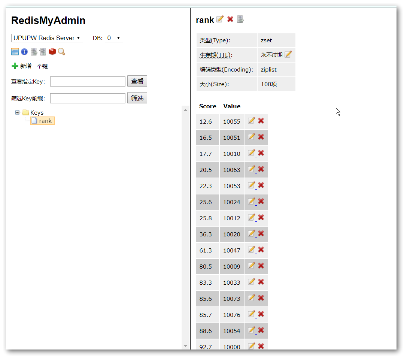Screen dimensions: 404x357
Task: Click the zset type value
Action: (266, 40)
